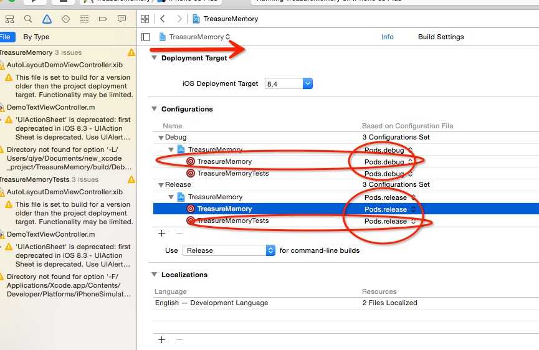Go forward with the right chevron
Image resolution: width=539 pixels, height=350 pixels.
(179, 19)
